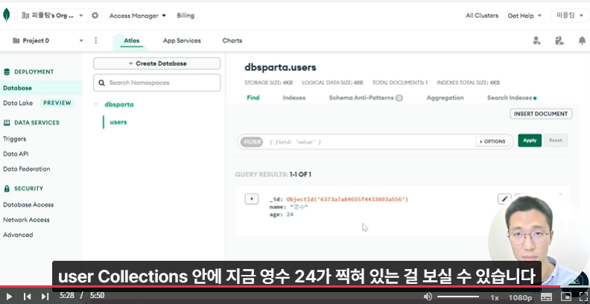
Task: Open Access Manager dropdown
Action: click(x=138, y=16)
